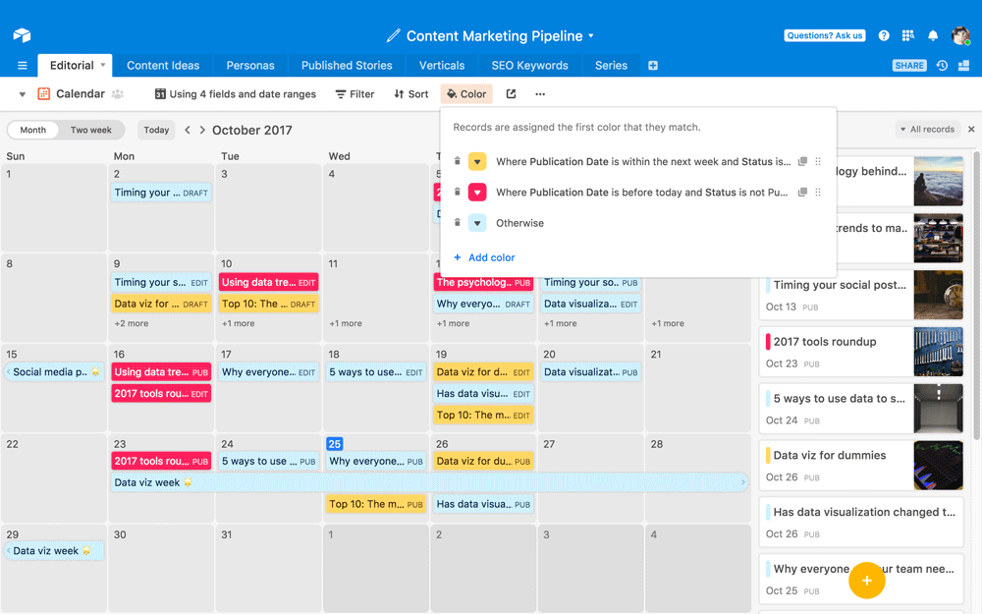This screenshot has width=982, height=614.
Task: Click Questions? Ask us button
Action: pos(825,35)
